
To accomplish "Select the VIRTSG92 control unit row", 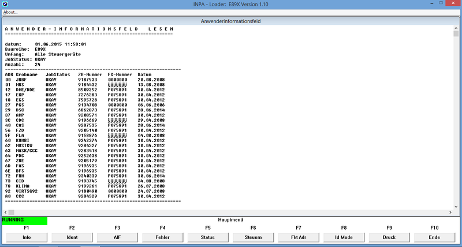I will [x=85, y=191].
